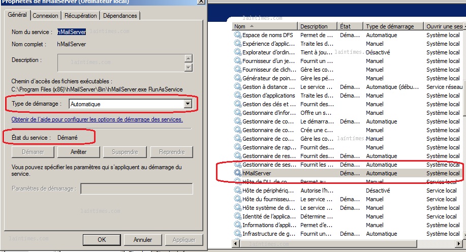The image size is (466, 252).
Task: Click the gear icon beside Hôte de périphériq...
Action: click(x=237, y=190)
